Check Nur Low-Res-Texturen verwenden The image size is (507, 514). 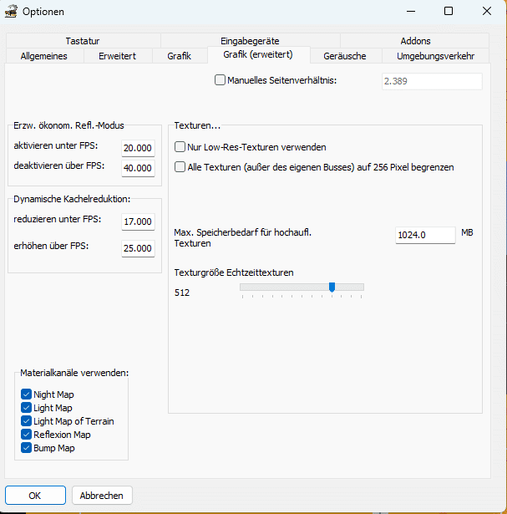pyautogui.click(x=180, y=147)
